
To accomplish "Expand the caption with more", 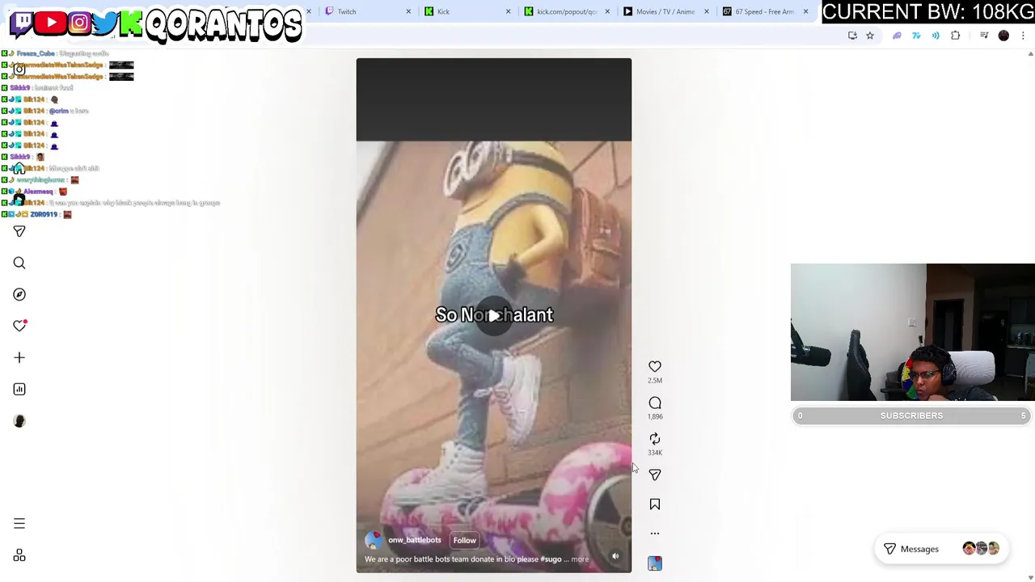I will pyautogui.click(x=580, y=559).
